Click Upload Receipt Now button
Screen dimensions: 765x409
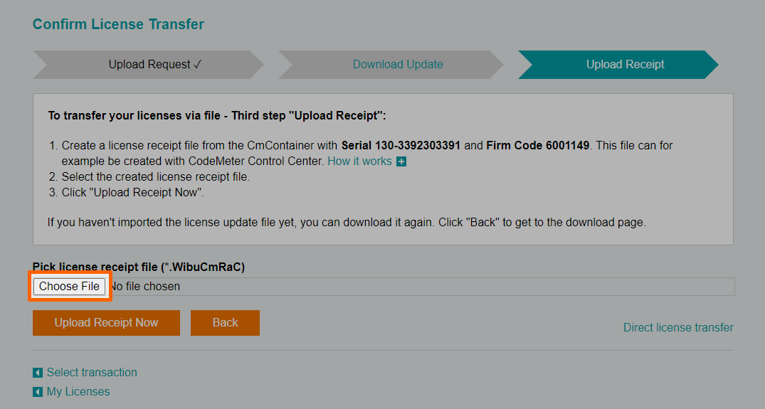106,323
